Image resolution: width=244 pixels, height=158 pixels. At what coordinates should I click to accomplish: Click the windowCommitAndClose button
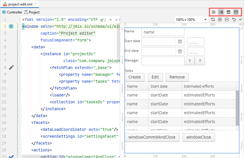click(152, 137)
